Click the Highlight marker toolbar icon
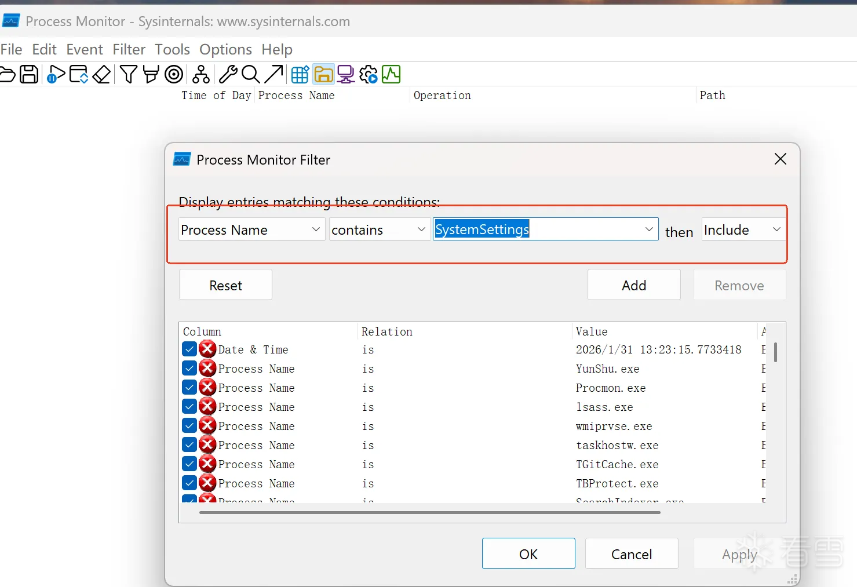 pos(151,74)
